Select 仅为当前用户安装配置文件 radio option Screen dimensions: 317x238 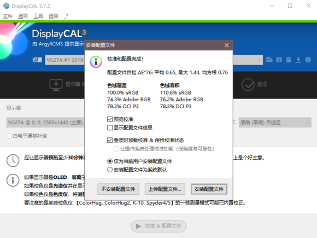[110, 161]
